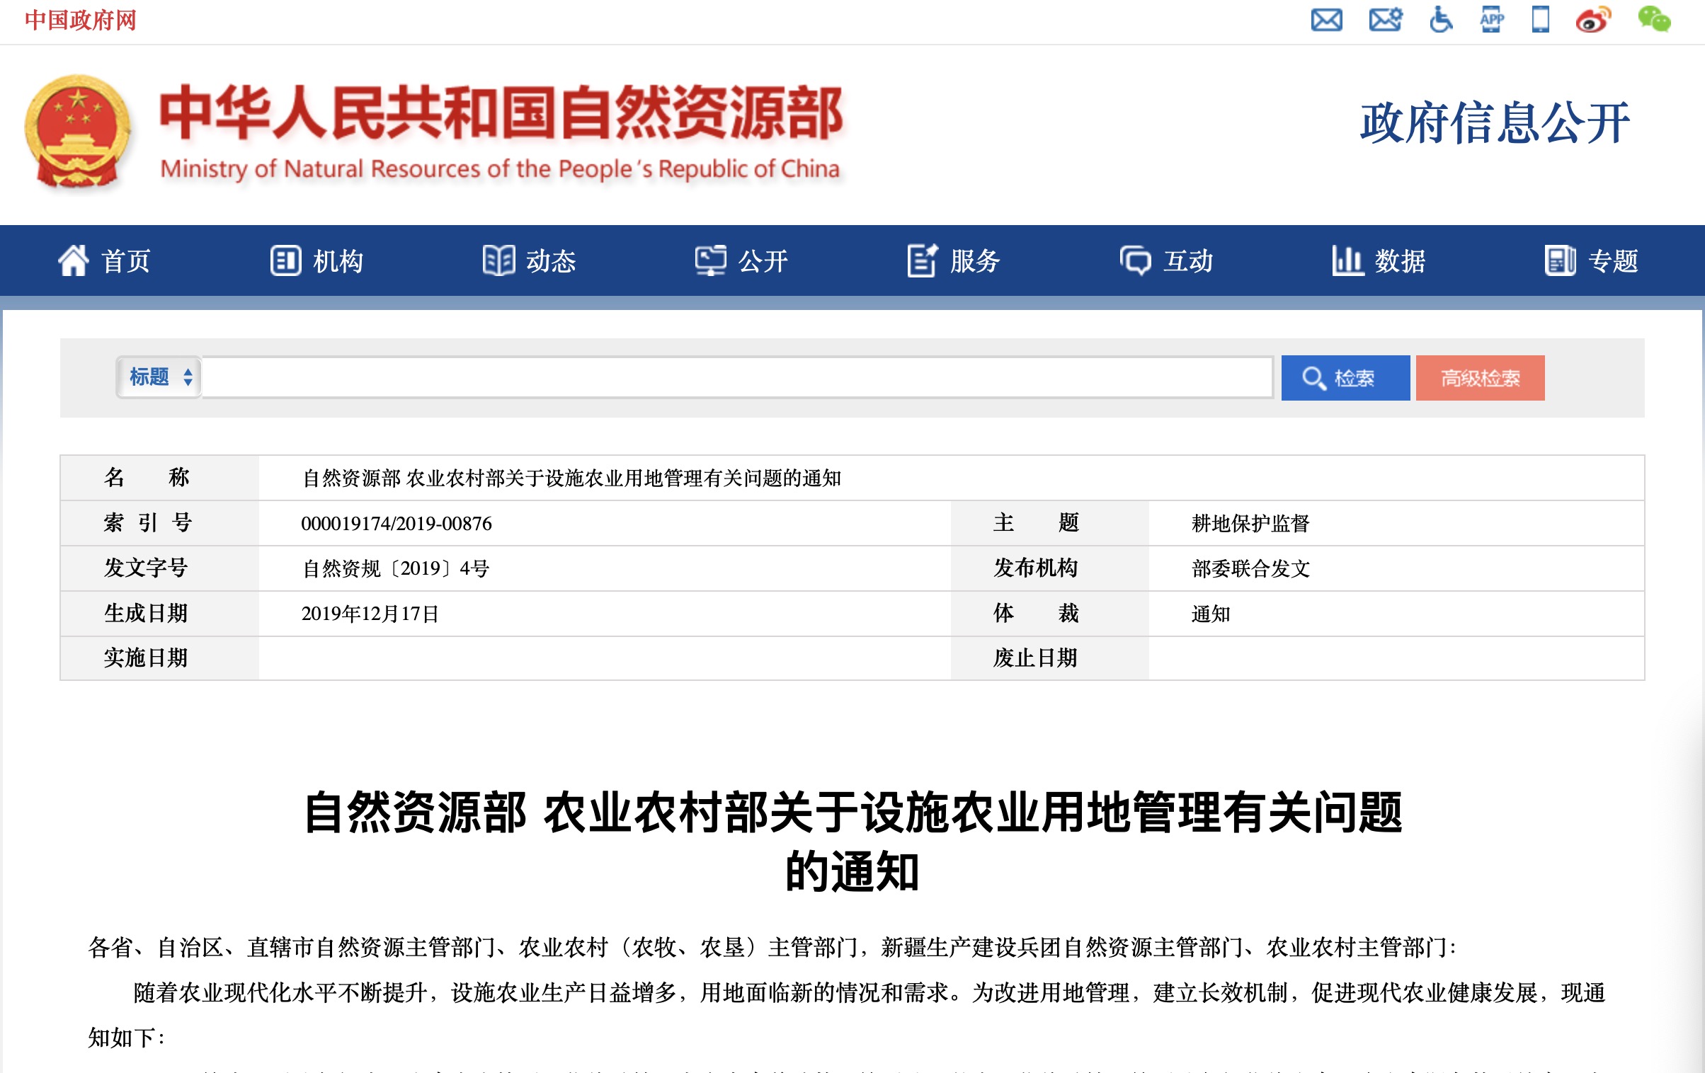Viewport: 1705px width, 1073px height.
Task: Open the 互动 navigation item
Action: (1167, 260)
